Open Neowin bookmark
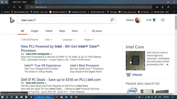This screenshot has width=177, height=99. pos(5,12)
